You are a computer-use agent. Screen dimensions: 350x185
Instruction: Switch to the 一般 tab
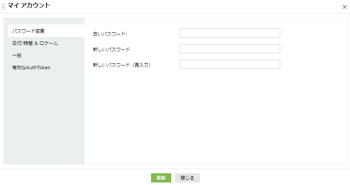pyautogui.click(x=17, y=55)
